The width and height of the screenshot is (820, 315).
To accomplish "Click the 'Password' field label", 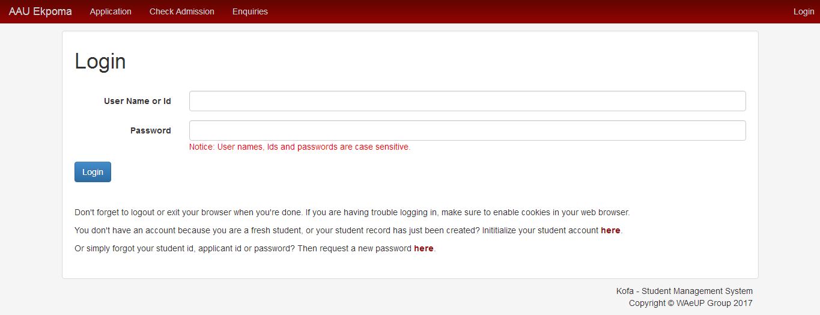I will [150, 130].
